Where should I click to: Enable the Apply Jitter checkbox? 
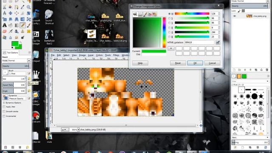(x=4, y=107)
